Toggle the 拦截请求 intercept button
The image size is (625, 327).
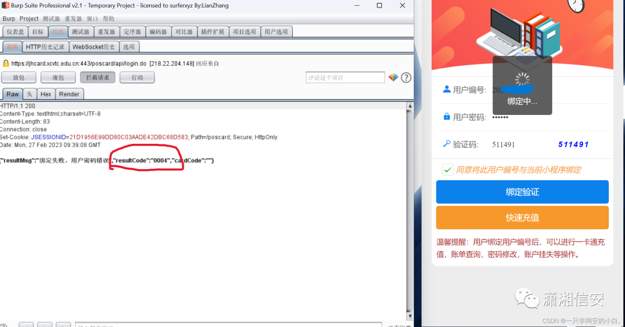(98, 77)
